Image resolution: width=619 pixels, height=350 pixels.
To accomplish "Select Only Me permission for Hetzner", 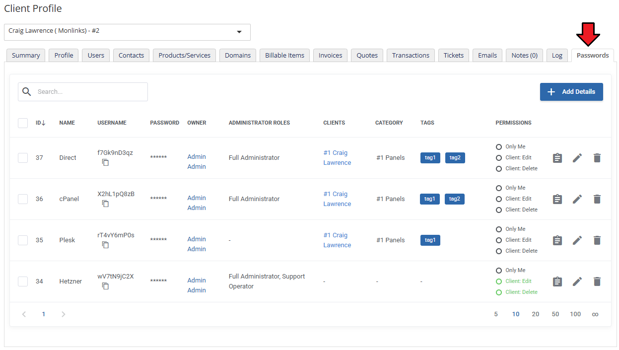I will pos(499,271).
